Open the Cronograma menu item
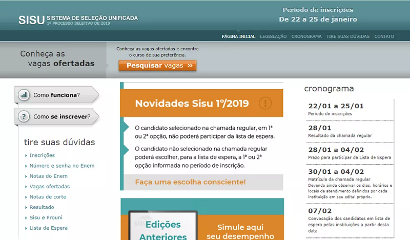Viewport: 410px width, 240px height. click(x=306, y=36)
